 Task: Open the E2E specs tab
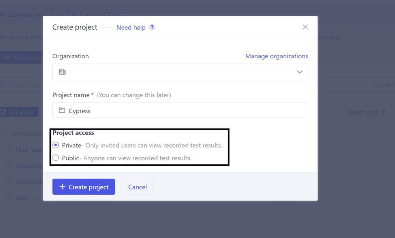pos(19,112)
